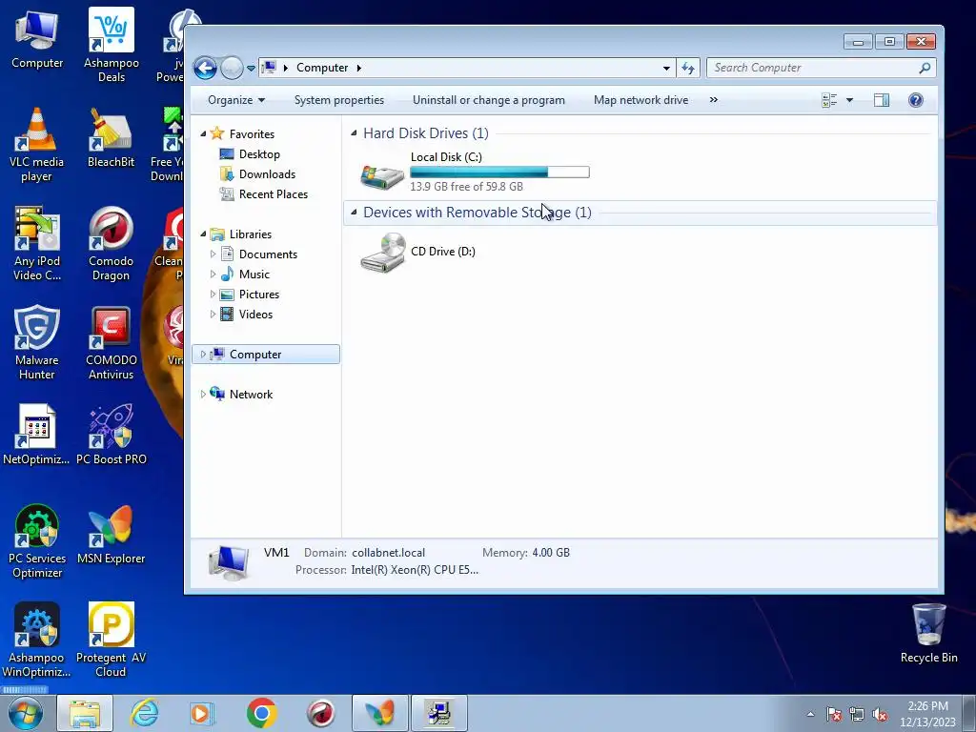Select Downloads under Favorites

coord(267,174)
